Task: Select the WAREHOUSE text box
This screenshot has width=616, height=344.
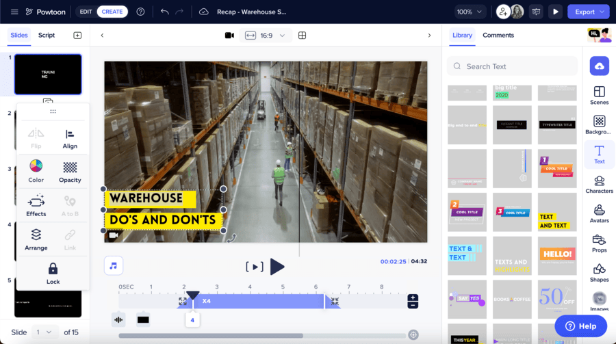Action: point(151,198)
